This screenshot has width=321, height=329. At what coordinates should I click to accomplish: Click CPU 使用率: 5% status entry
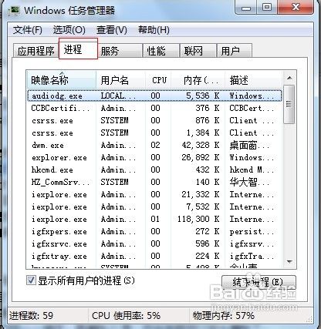pyautogui.click(x=126, y=316)
